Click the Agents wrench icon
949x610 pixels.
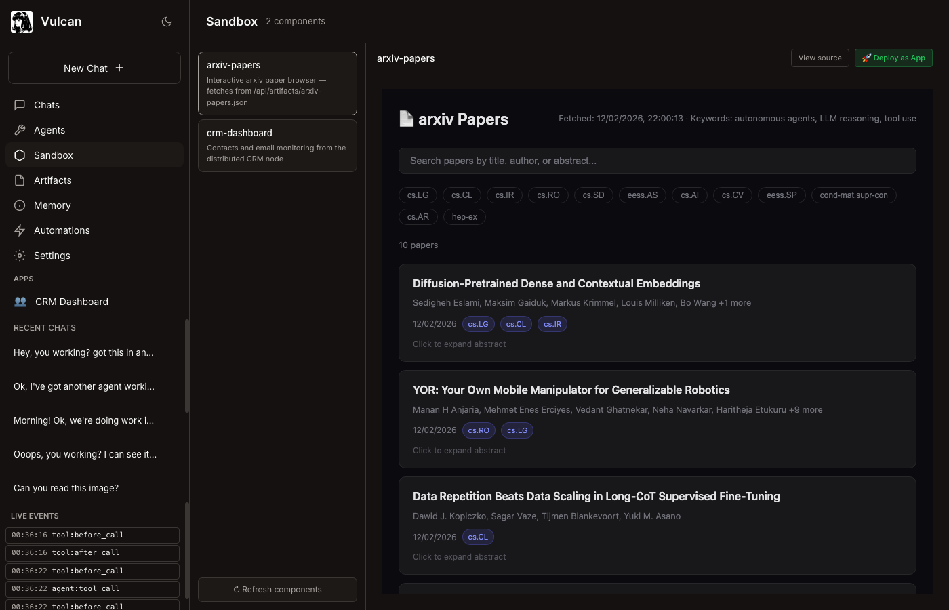coord(20,130)
